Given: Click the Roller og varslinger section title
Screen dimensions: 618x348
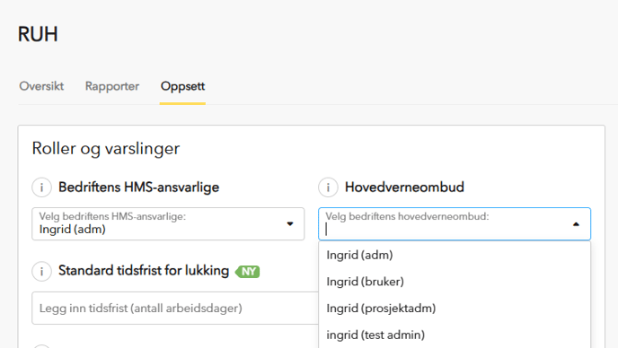Looking at the screenshot, I should click(106, 148).
